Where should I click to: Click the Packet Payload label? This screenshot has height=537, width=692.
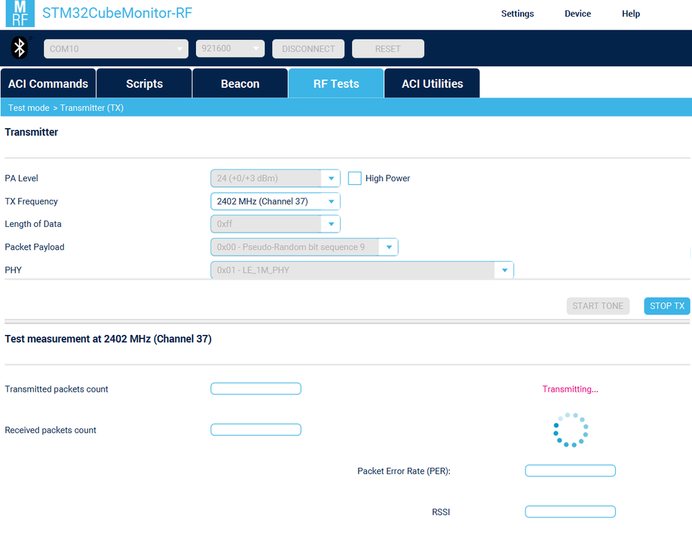pyautogui.click(x=35, y=247)
